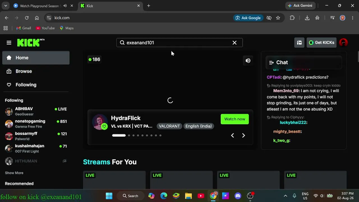Clear the search box with the X icon
Image resolution: width=359 pixels, height=202 pixels.
coord(234,43)
